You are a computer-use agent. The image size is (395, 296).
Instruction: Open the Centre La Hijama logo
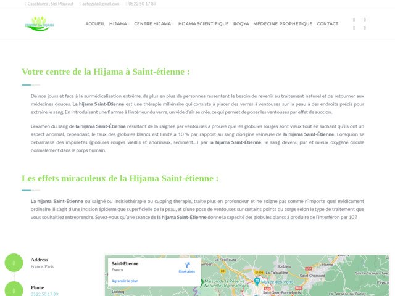tap(39, 23)
